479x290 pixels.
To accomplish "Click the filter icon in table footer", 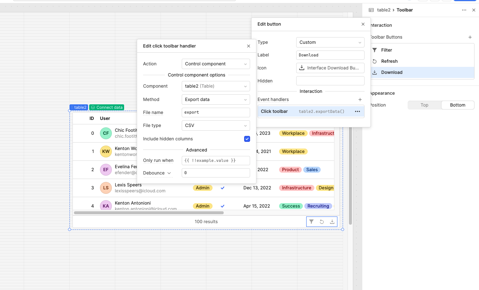I will [311, 222].
